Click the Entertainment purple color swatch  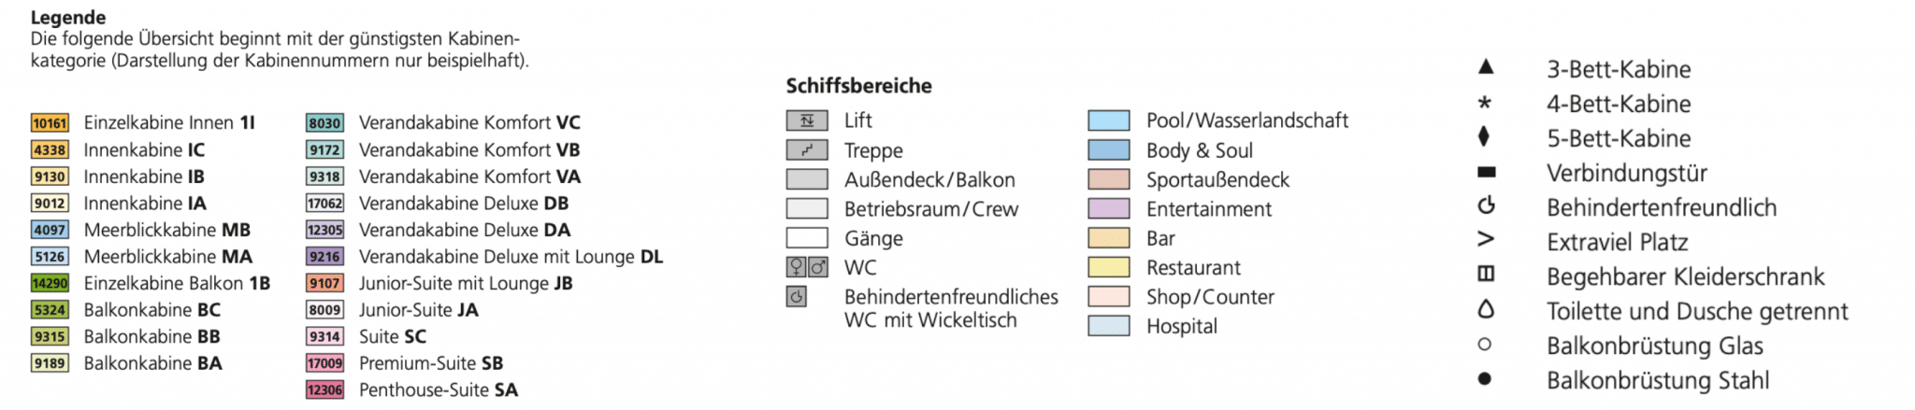[1109, 209]
